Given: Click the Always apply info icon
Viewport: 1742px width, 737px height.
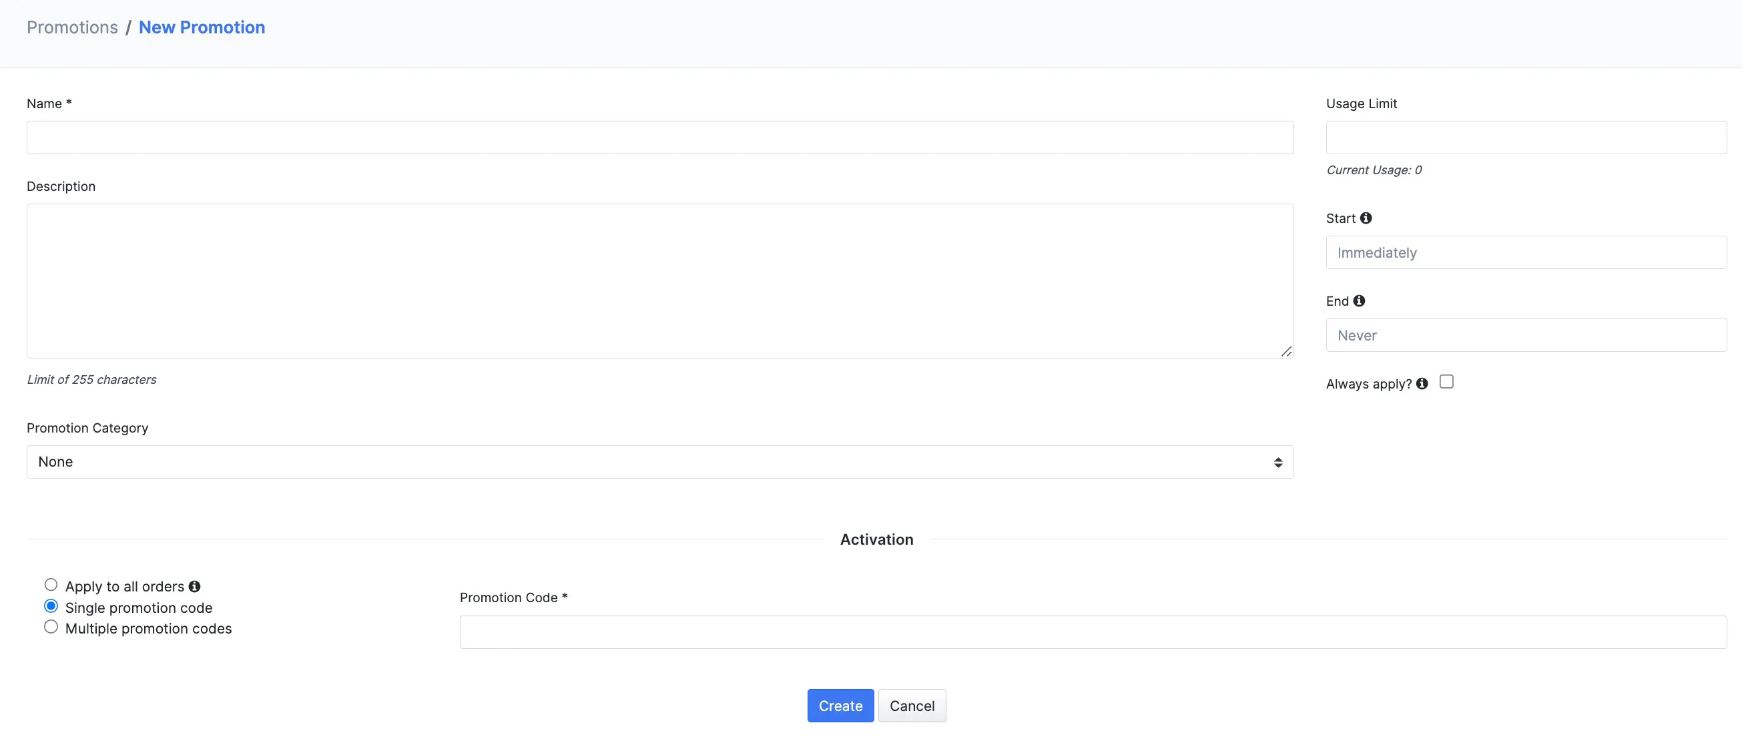Looking at the screenshot, I should coord(1422,383).
